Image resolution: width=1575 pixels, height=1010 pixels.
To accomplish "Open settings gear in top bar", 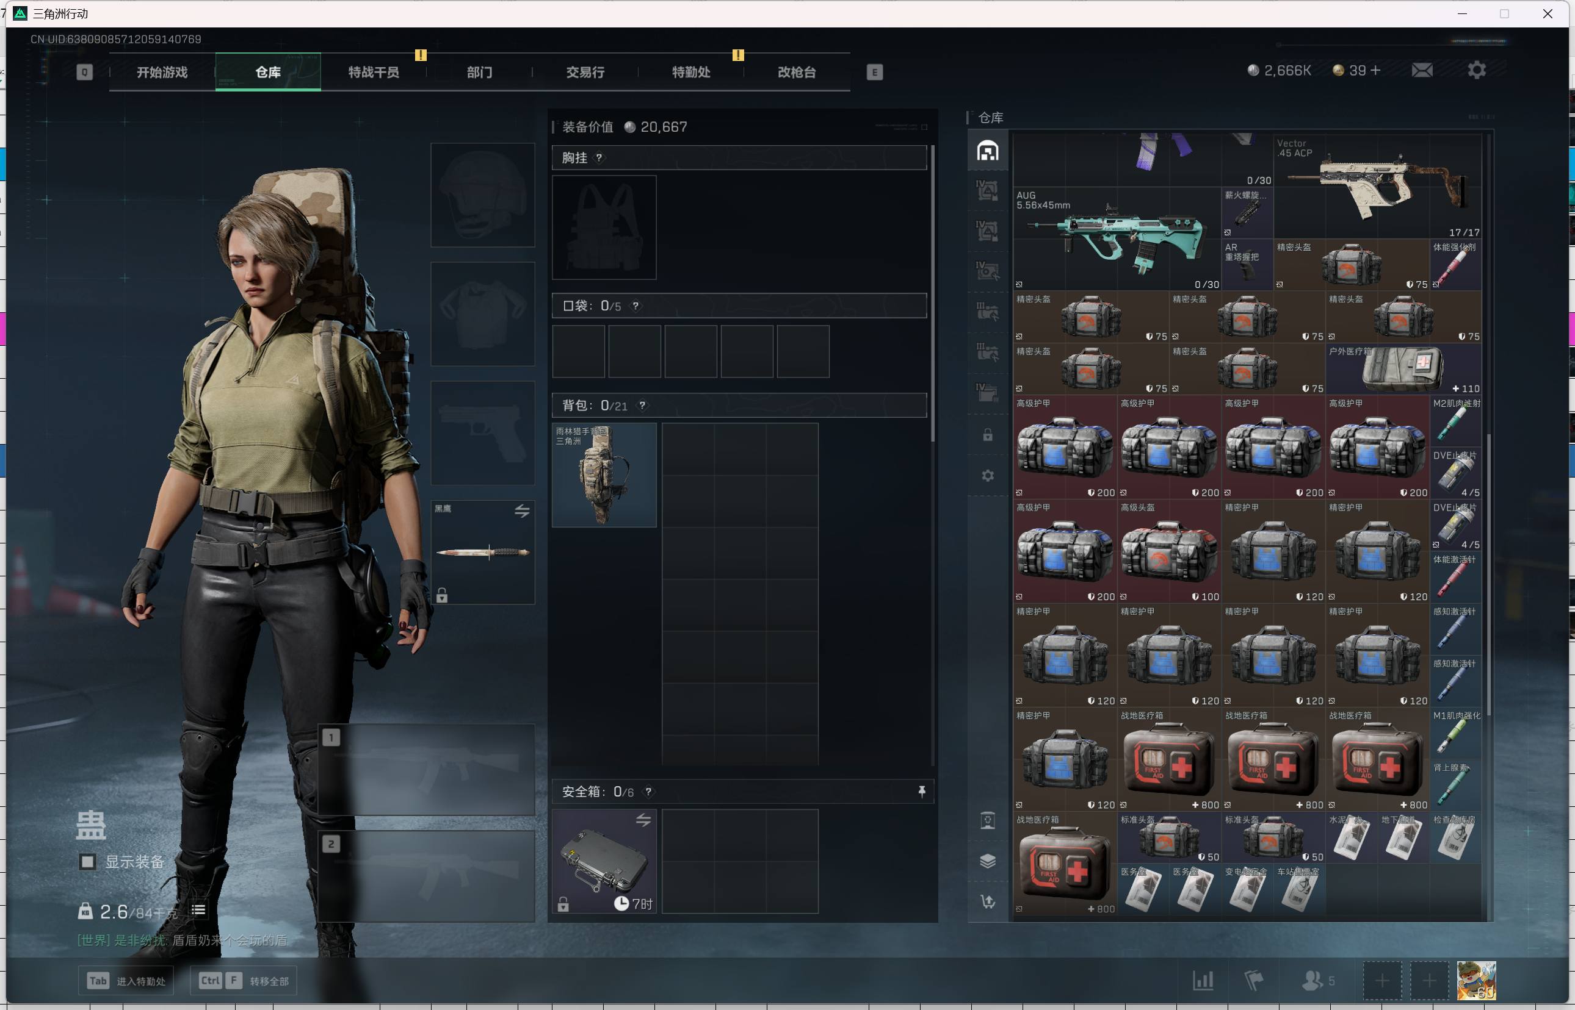I will coord(1476,70).
